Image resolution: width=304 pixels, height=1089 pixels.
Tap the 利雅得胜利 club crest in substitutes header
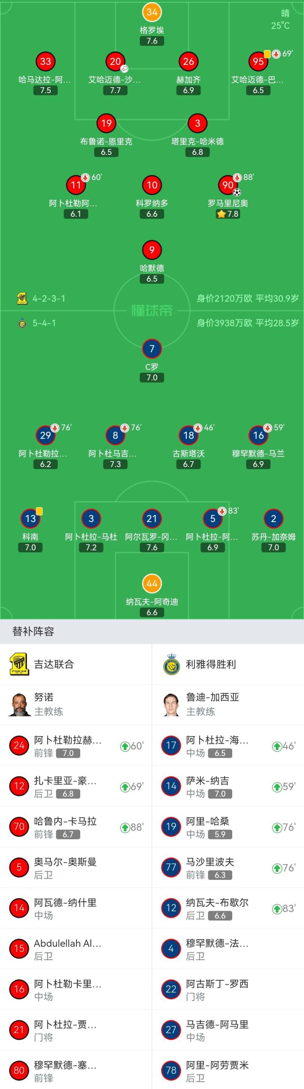[x=171, y=664]
